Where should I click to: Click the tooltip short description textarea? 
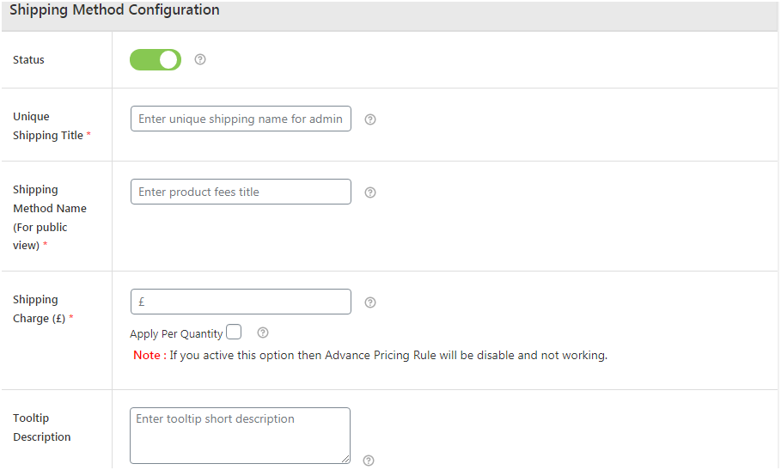coord(240,435)
